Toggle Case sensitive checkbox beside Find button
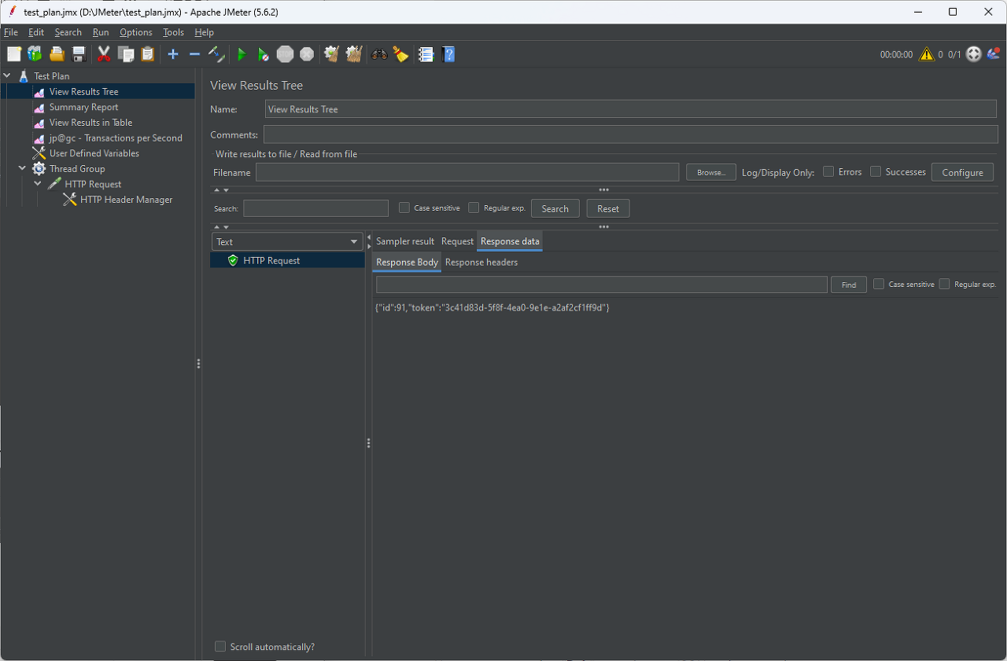Viewport: 1007px width, 661px height. click(x=879, y=284)
